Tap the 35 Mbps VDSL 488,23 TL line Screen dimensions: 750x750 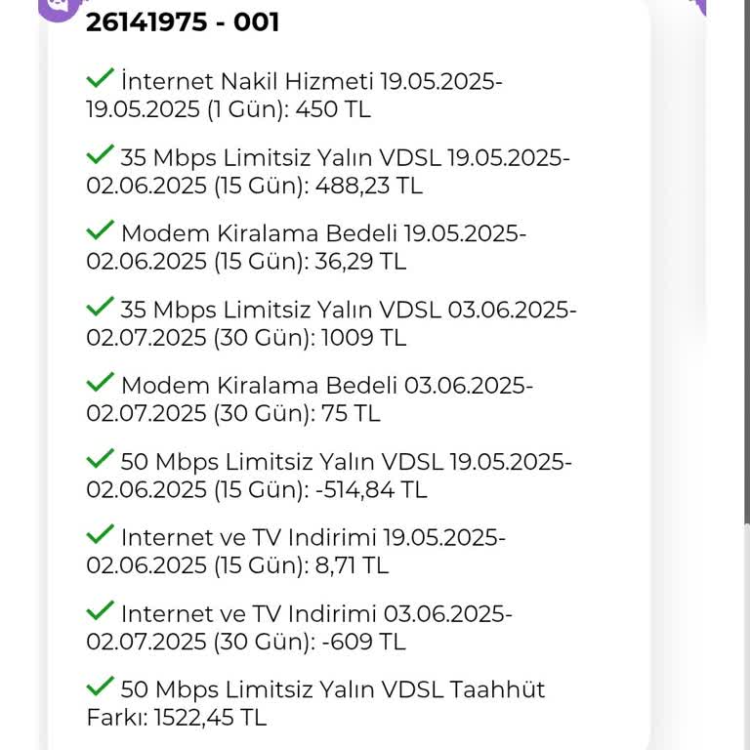(x=327, y=171)
